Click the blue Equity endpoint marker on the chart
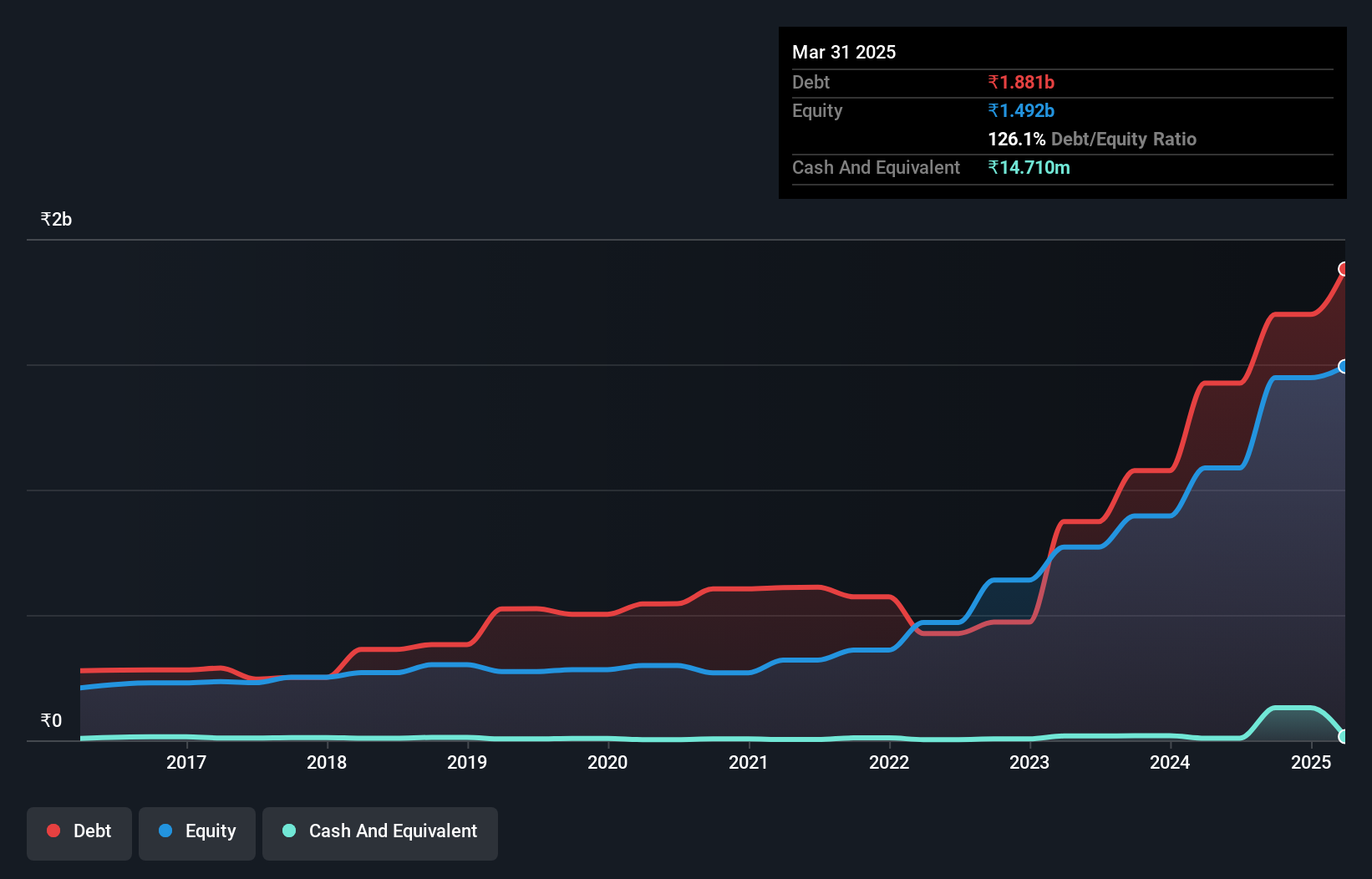Image resolution: width=1372 pixels, height=879 pixels. [x=1344, y=367]
